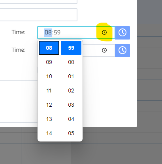The height and width of the screenshot is (164, 162).
Task: Click the small clock icon in the second time field
Action: click(x=104, y=50)
